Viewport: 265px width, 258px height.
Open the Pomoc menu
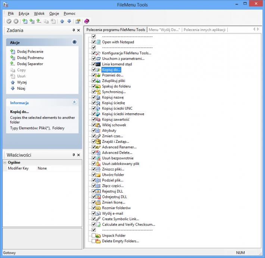69,13
